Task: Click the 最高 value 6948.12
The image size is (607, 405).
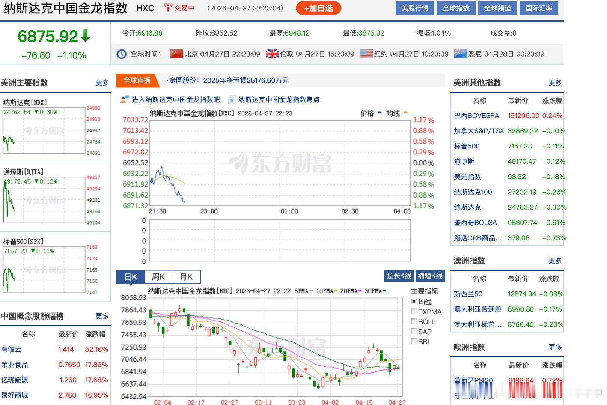Action: (297, 33)
